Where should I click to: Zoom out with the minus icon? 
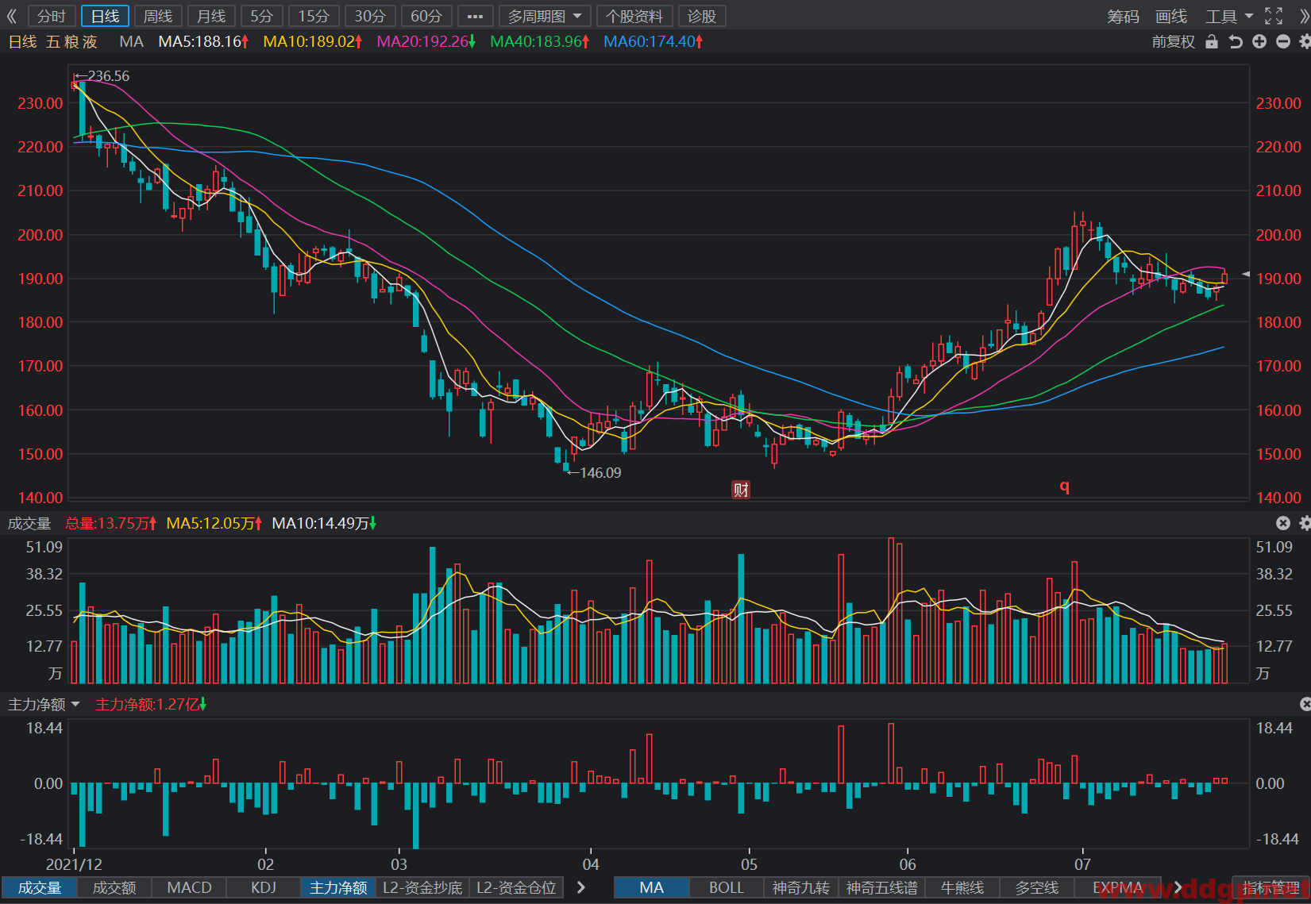tap(1283, 42)
